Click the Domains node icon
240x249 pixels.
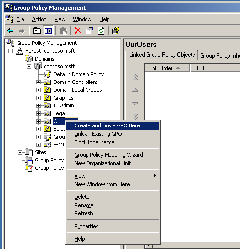click(29, 59)
